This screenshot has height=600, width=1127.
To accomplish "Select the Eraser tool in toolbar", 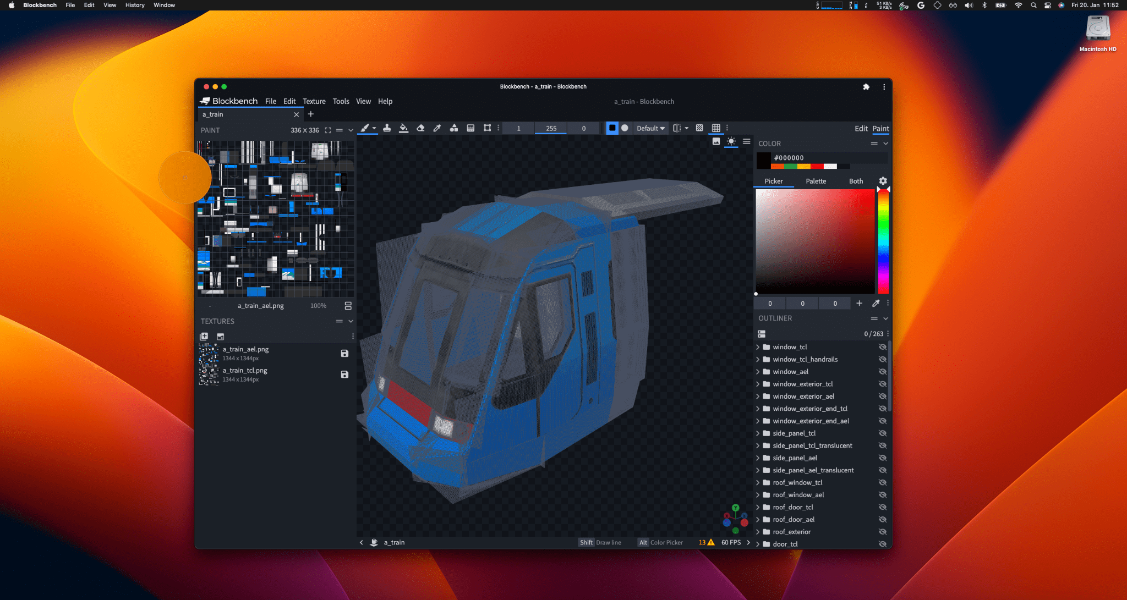I will [x=421, y=128].
